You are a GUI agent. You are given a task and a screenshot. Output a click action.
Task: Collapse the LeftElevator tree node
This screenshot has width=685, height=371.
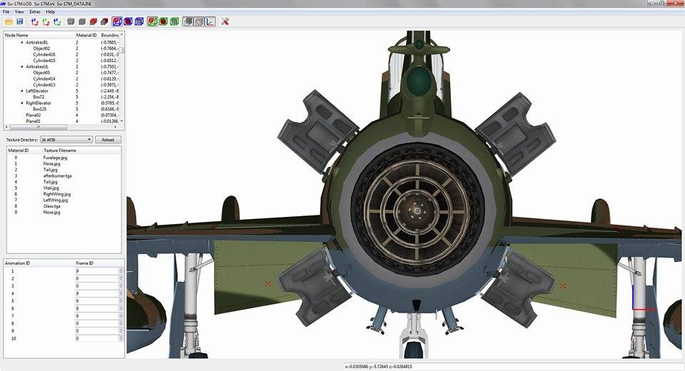[x=22, y=91]
